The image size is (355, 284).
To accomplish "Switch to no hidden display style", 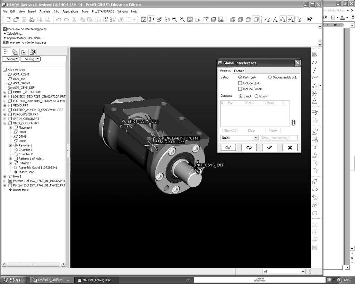I will [248, 19].
